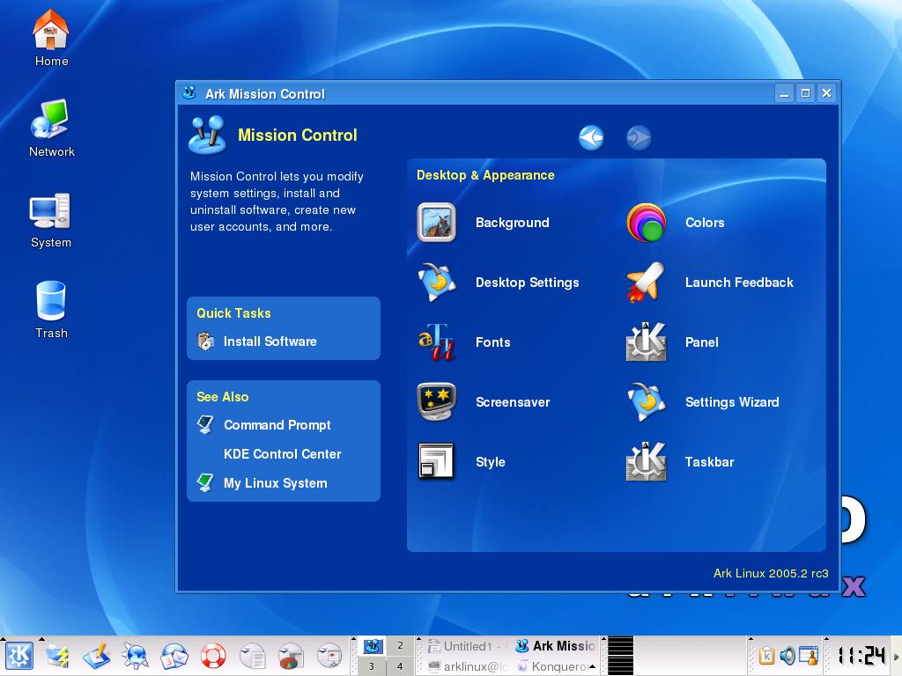Click the Settings Wizard label

732,402
